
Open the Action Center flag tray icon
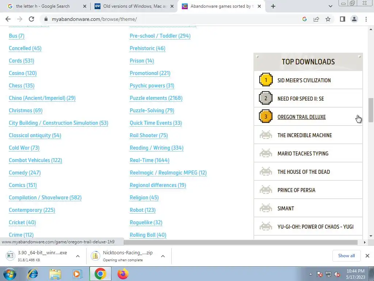pos(319,274)
